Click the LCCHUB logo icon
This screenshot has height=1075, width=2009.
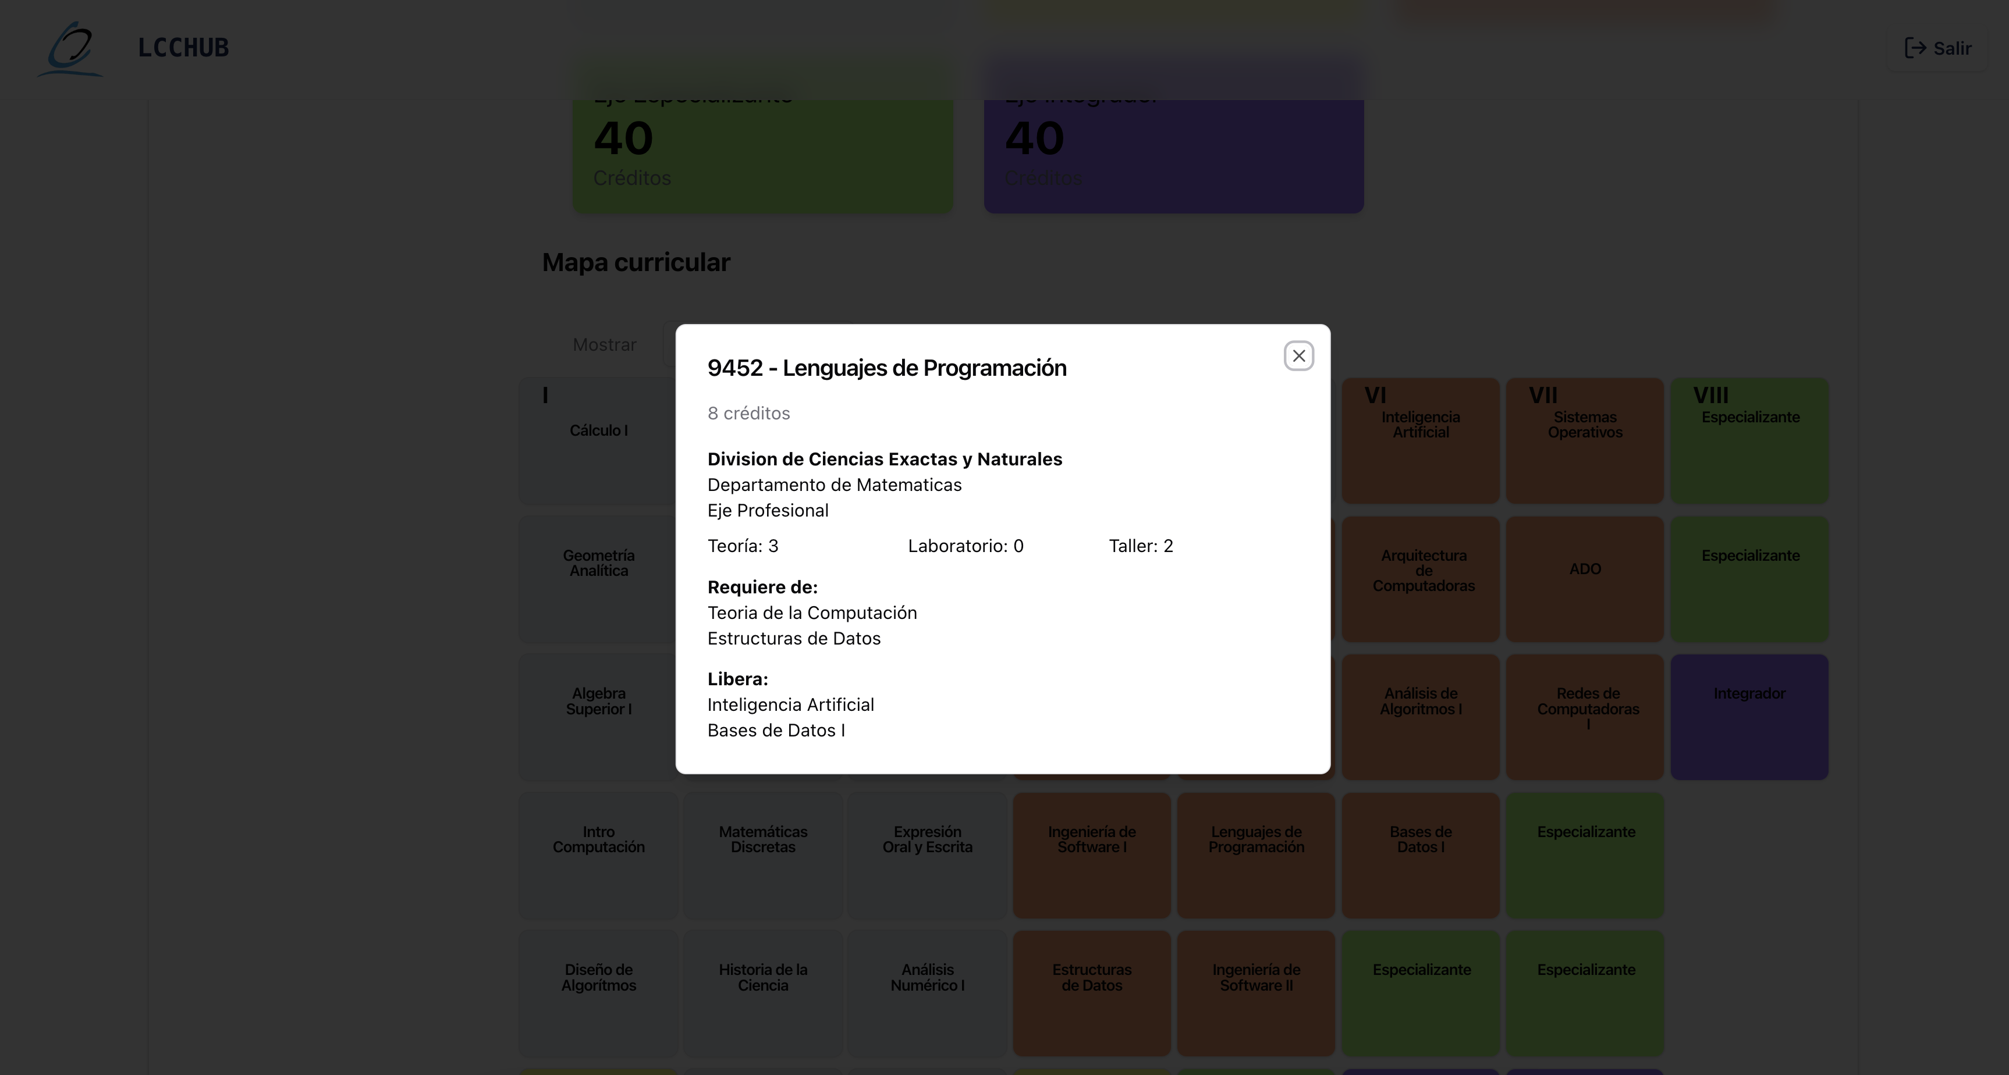(70, 48)
